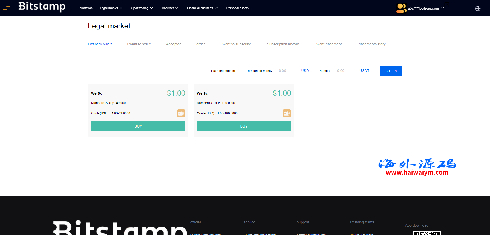Select the Subscription history tab
Image resolution: width=490 pixels, height=235 pixels.
click(283, 44)
